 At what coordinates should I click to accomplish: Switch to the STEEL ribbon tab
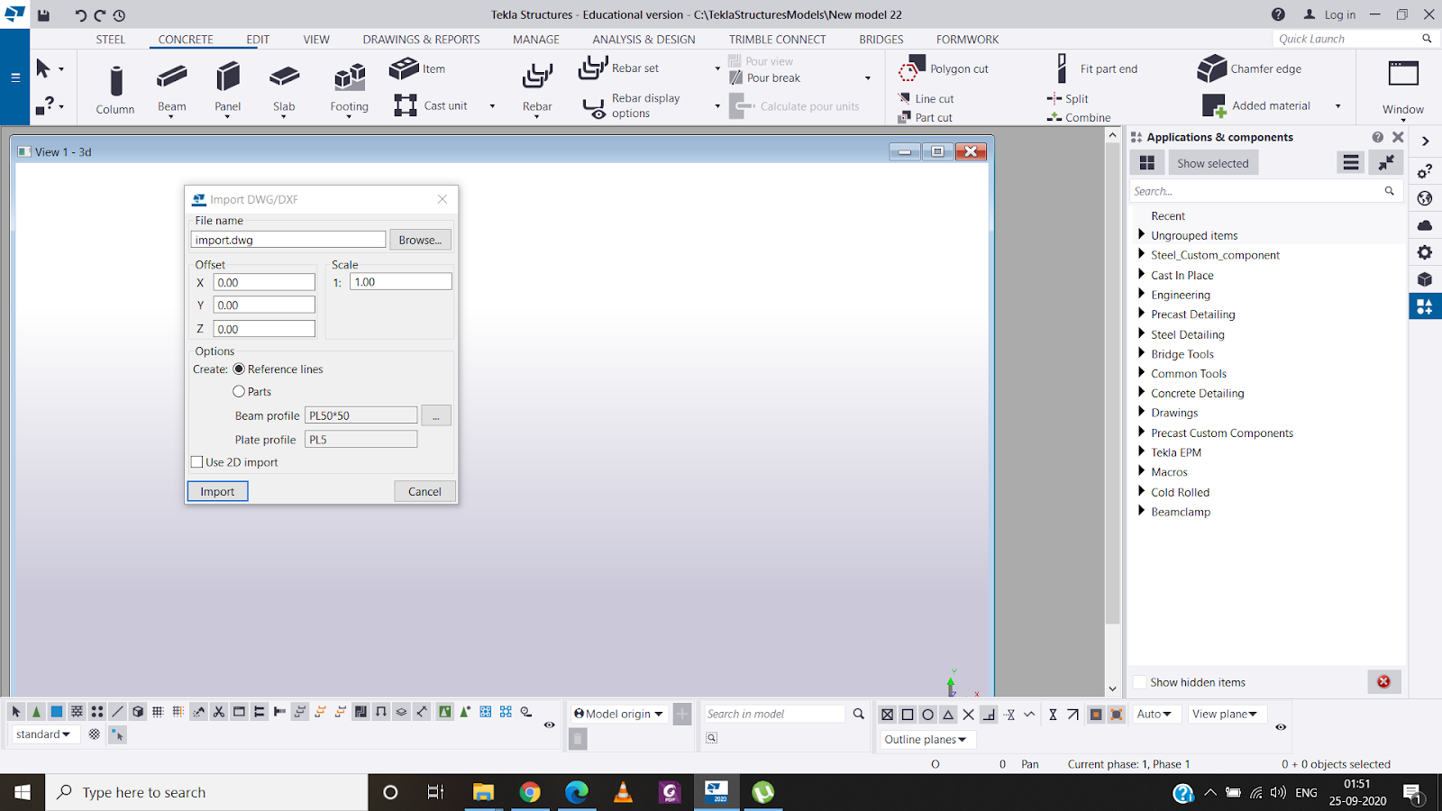click(x=111, y=40)
